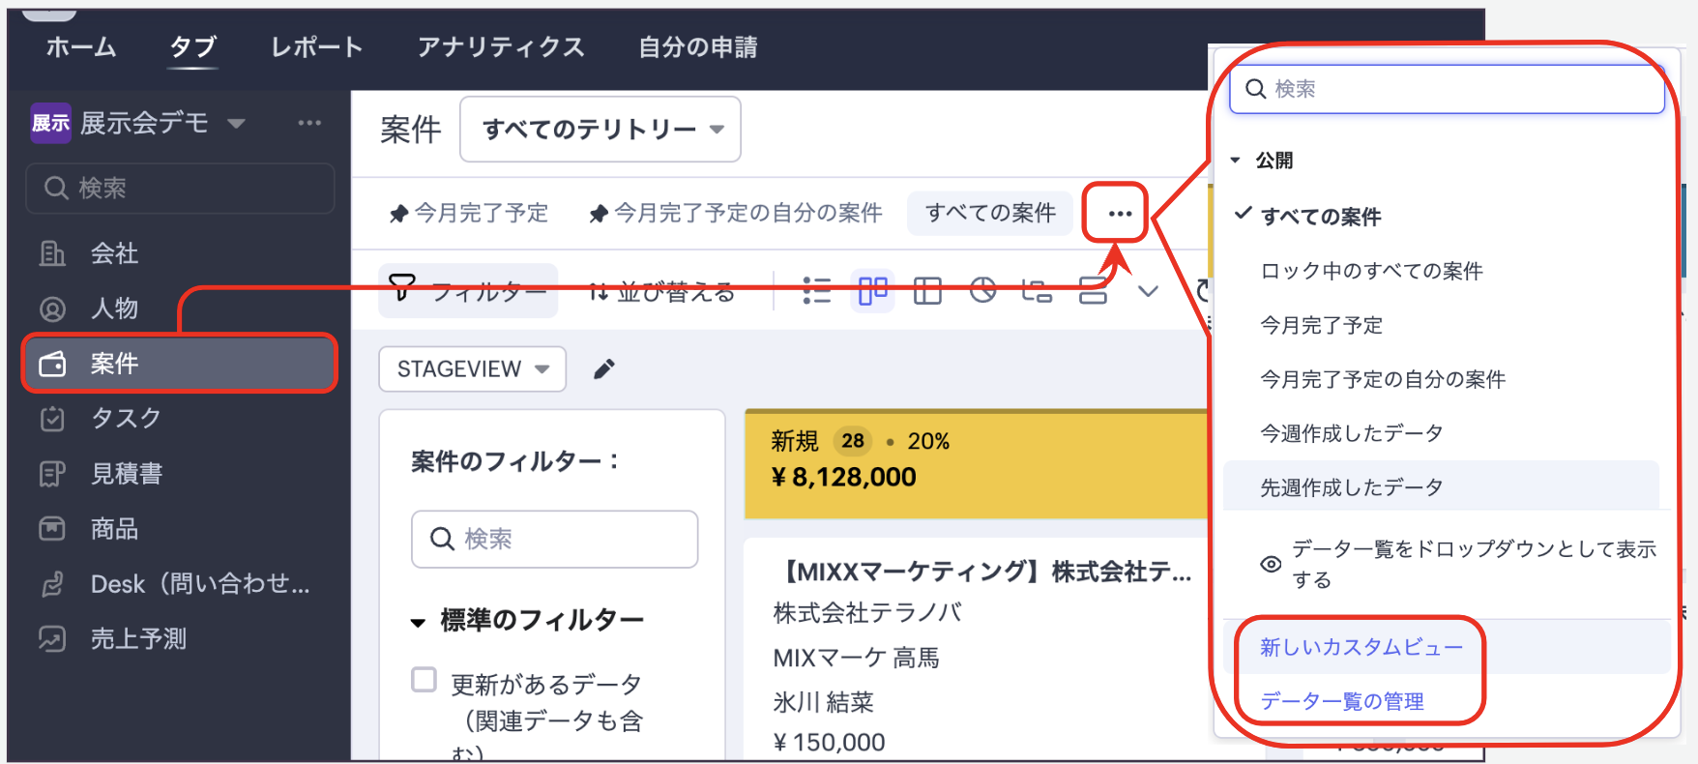The height and width of the screenshot is (764, 1698).
Task: Click the calendar-check icon next to タスク
Action: (x=52, y=419)
